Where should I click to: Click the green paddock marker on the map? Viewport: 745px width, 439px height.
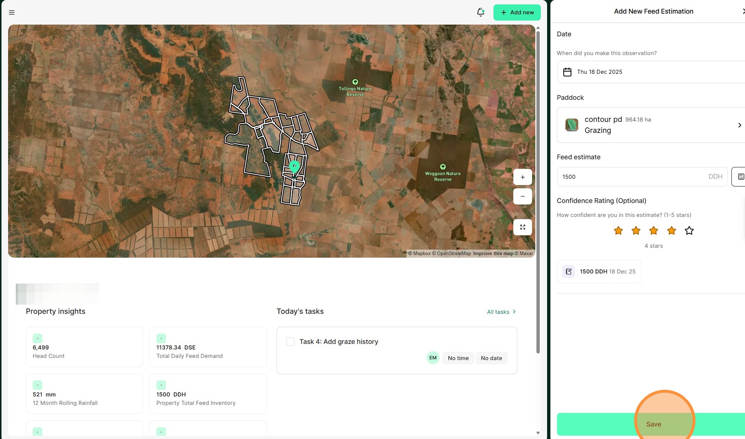tap(294, 166)
